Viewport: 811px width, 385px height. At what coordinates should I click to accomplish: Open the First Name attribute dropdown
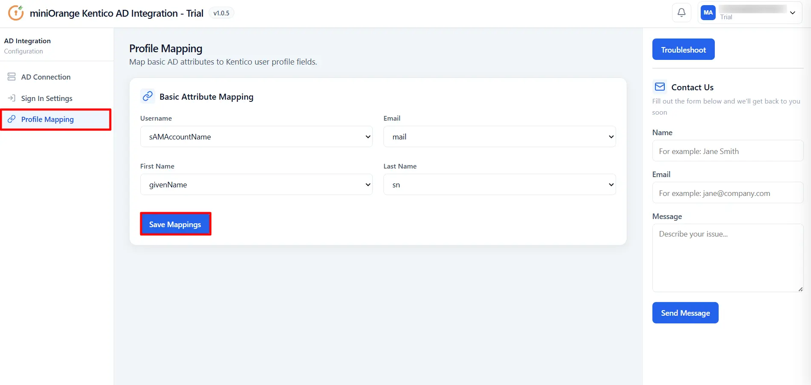(x=257, y=184)
